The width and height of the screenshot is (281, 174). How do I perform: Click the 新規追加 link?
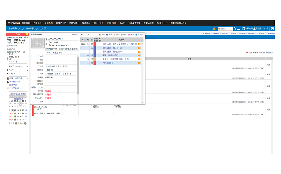tap(270, 53)
